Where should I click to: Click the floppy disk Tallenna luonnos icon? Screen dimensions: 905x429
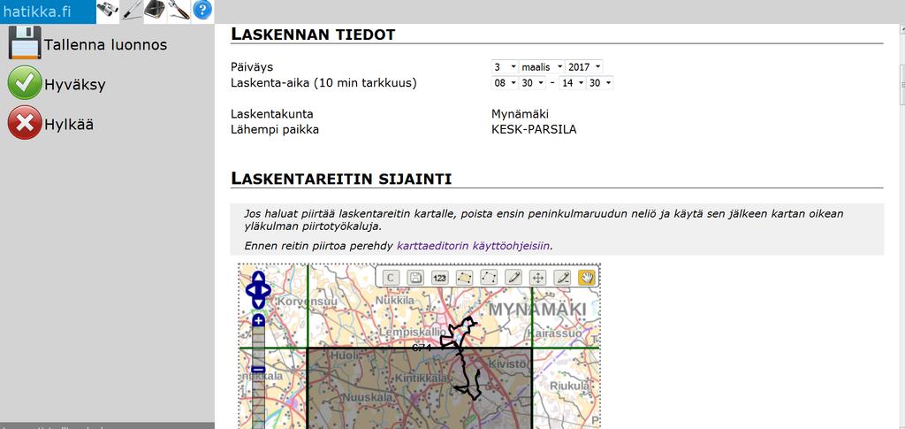(25, 42)
